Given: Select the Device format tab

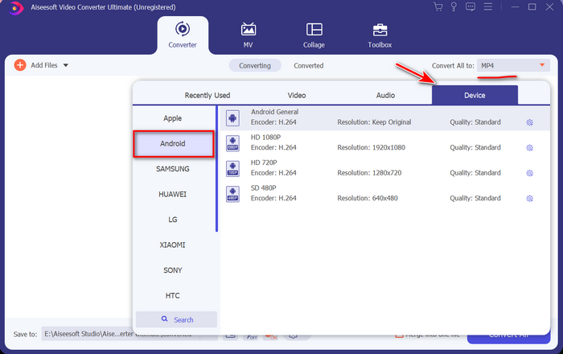Looking at the screenshot, I should [475, 95].
